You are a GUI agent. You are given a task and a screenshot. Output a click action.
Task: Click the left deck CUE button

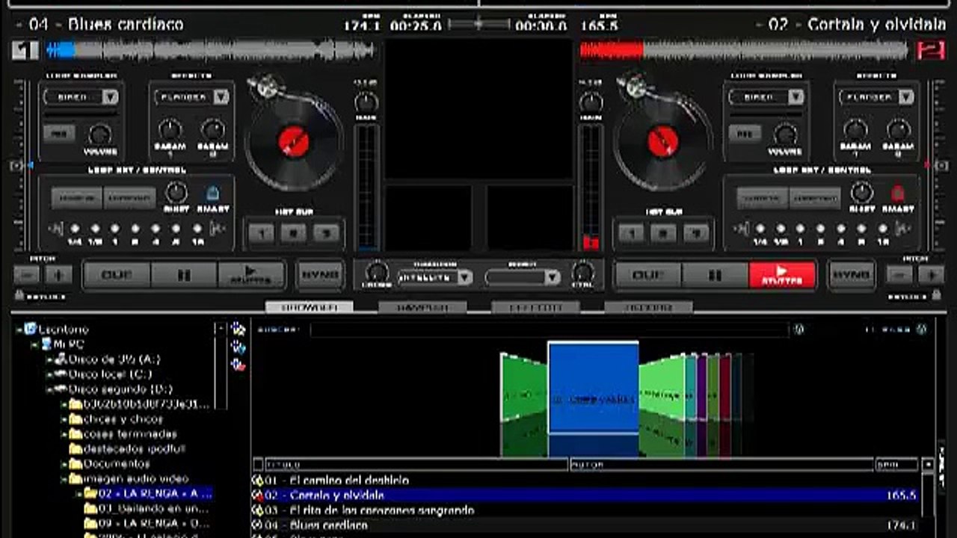click(116, 275)
